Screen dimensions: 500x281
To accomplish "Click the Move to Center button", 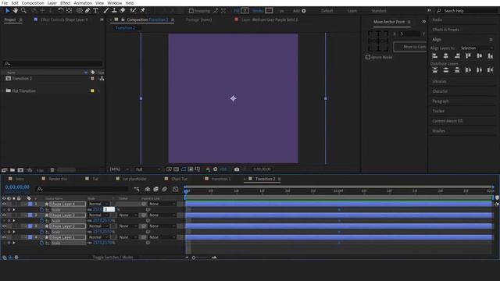I will (x=410, y=47).
